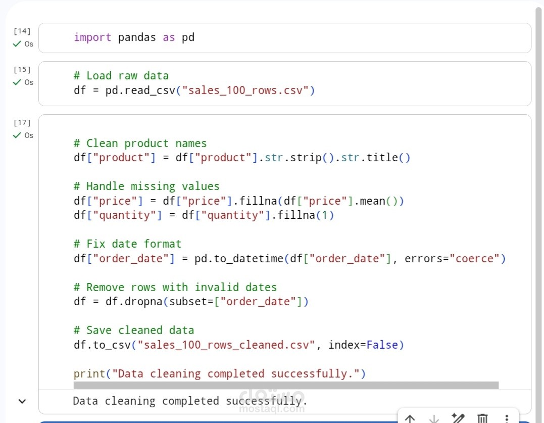The height and width of the screenshot is (423, 544).
Task: Click the '# Load raw data' comment
Action: pyautogui.click(x=121, y=76)
